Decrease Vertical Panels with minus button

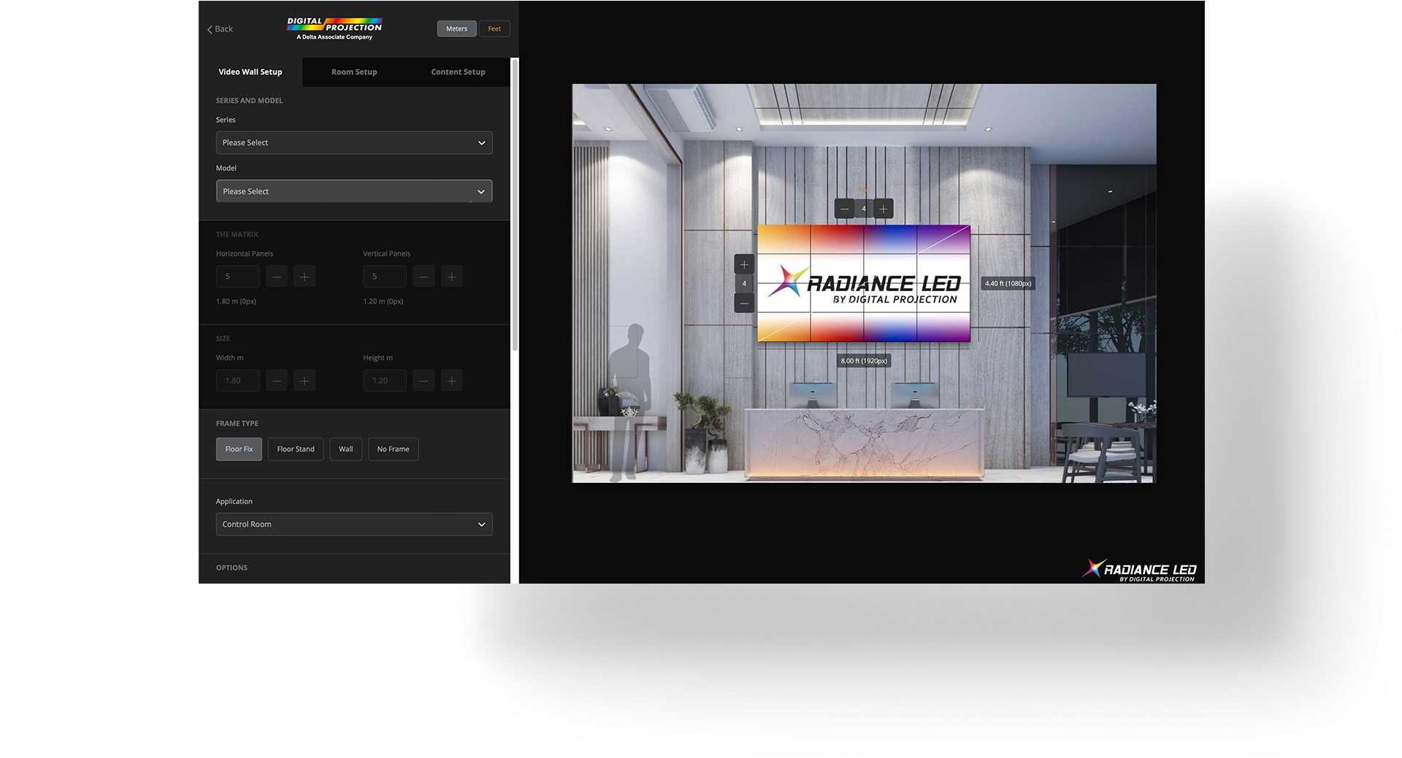(424, 276)
